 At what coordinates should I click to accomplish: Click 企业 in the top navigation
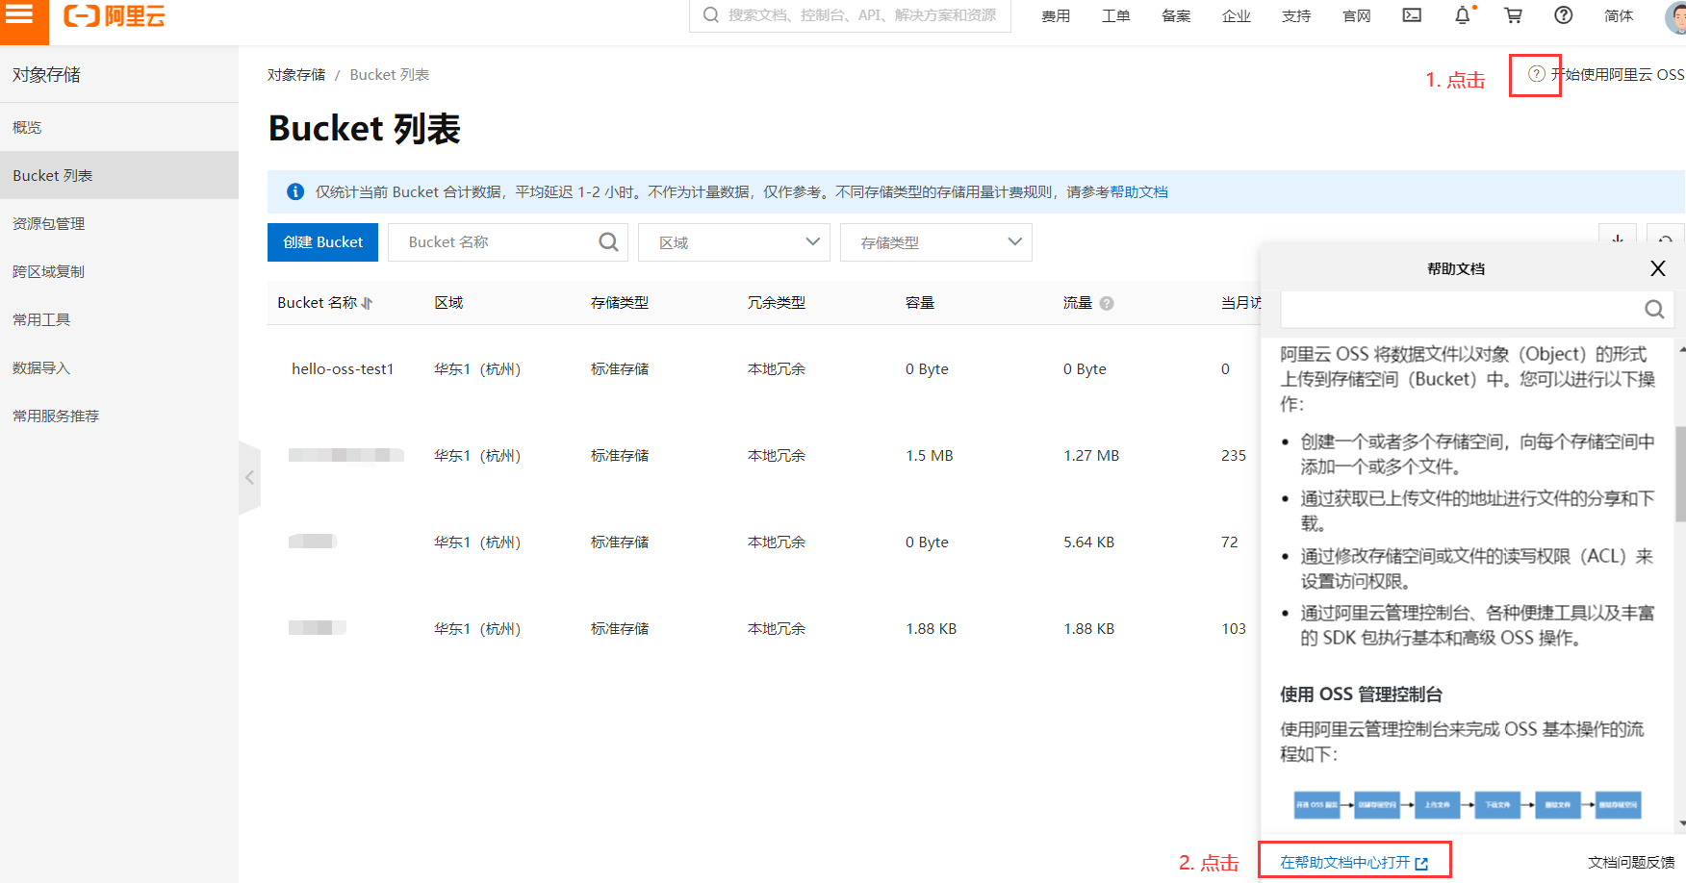[1237, 15]
